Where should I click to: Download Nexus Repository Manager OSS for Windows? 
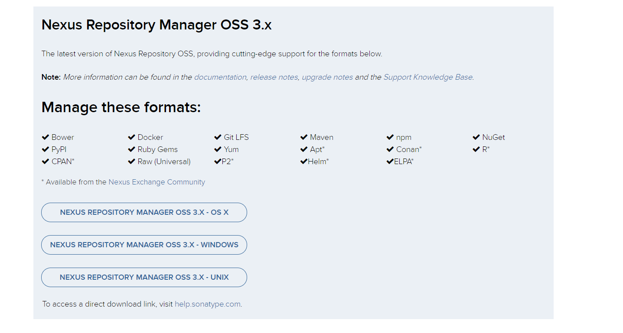[144, 245]
